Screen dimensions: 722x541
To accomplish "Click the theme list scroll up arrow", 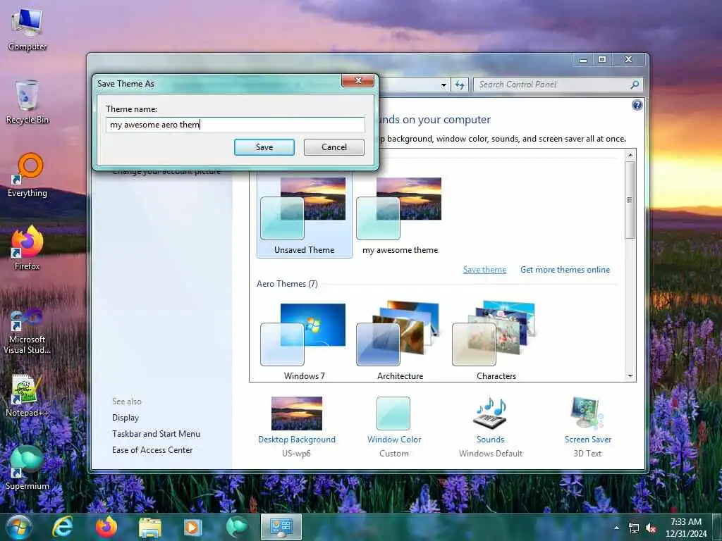I will (630, 154).
